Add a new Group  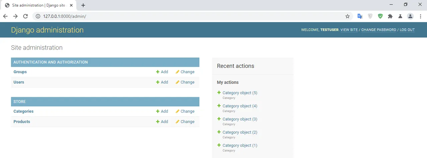[x=162, y=72]
